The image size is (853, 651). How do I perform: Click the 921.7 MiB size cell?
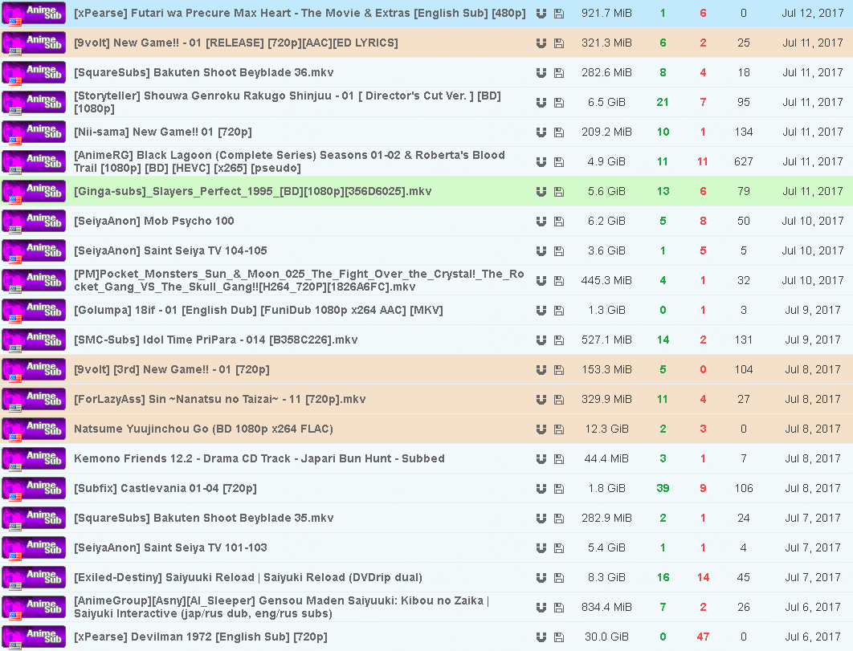point(606,13)
